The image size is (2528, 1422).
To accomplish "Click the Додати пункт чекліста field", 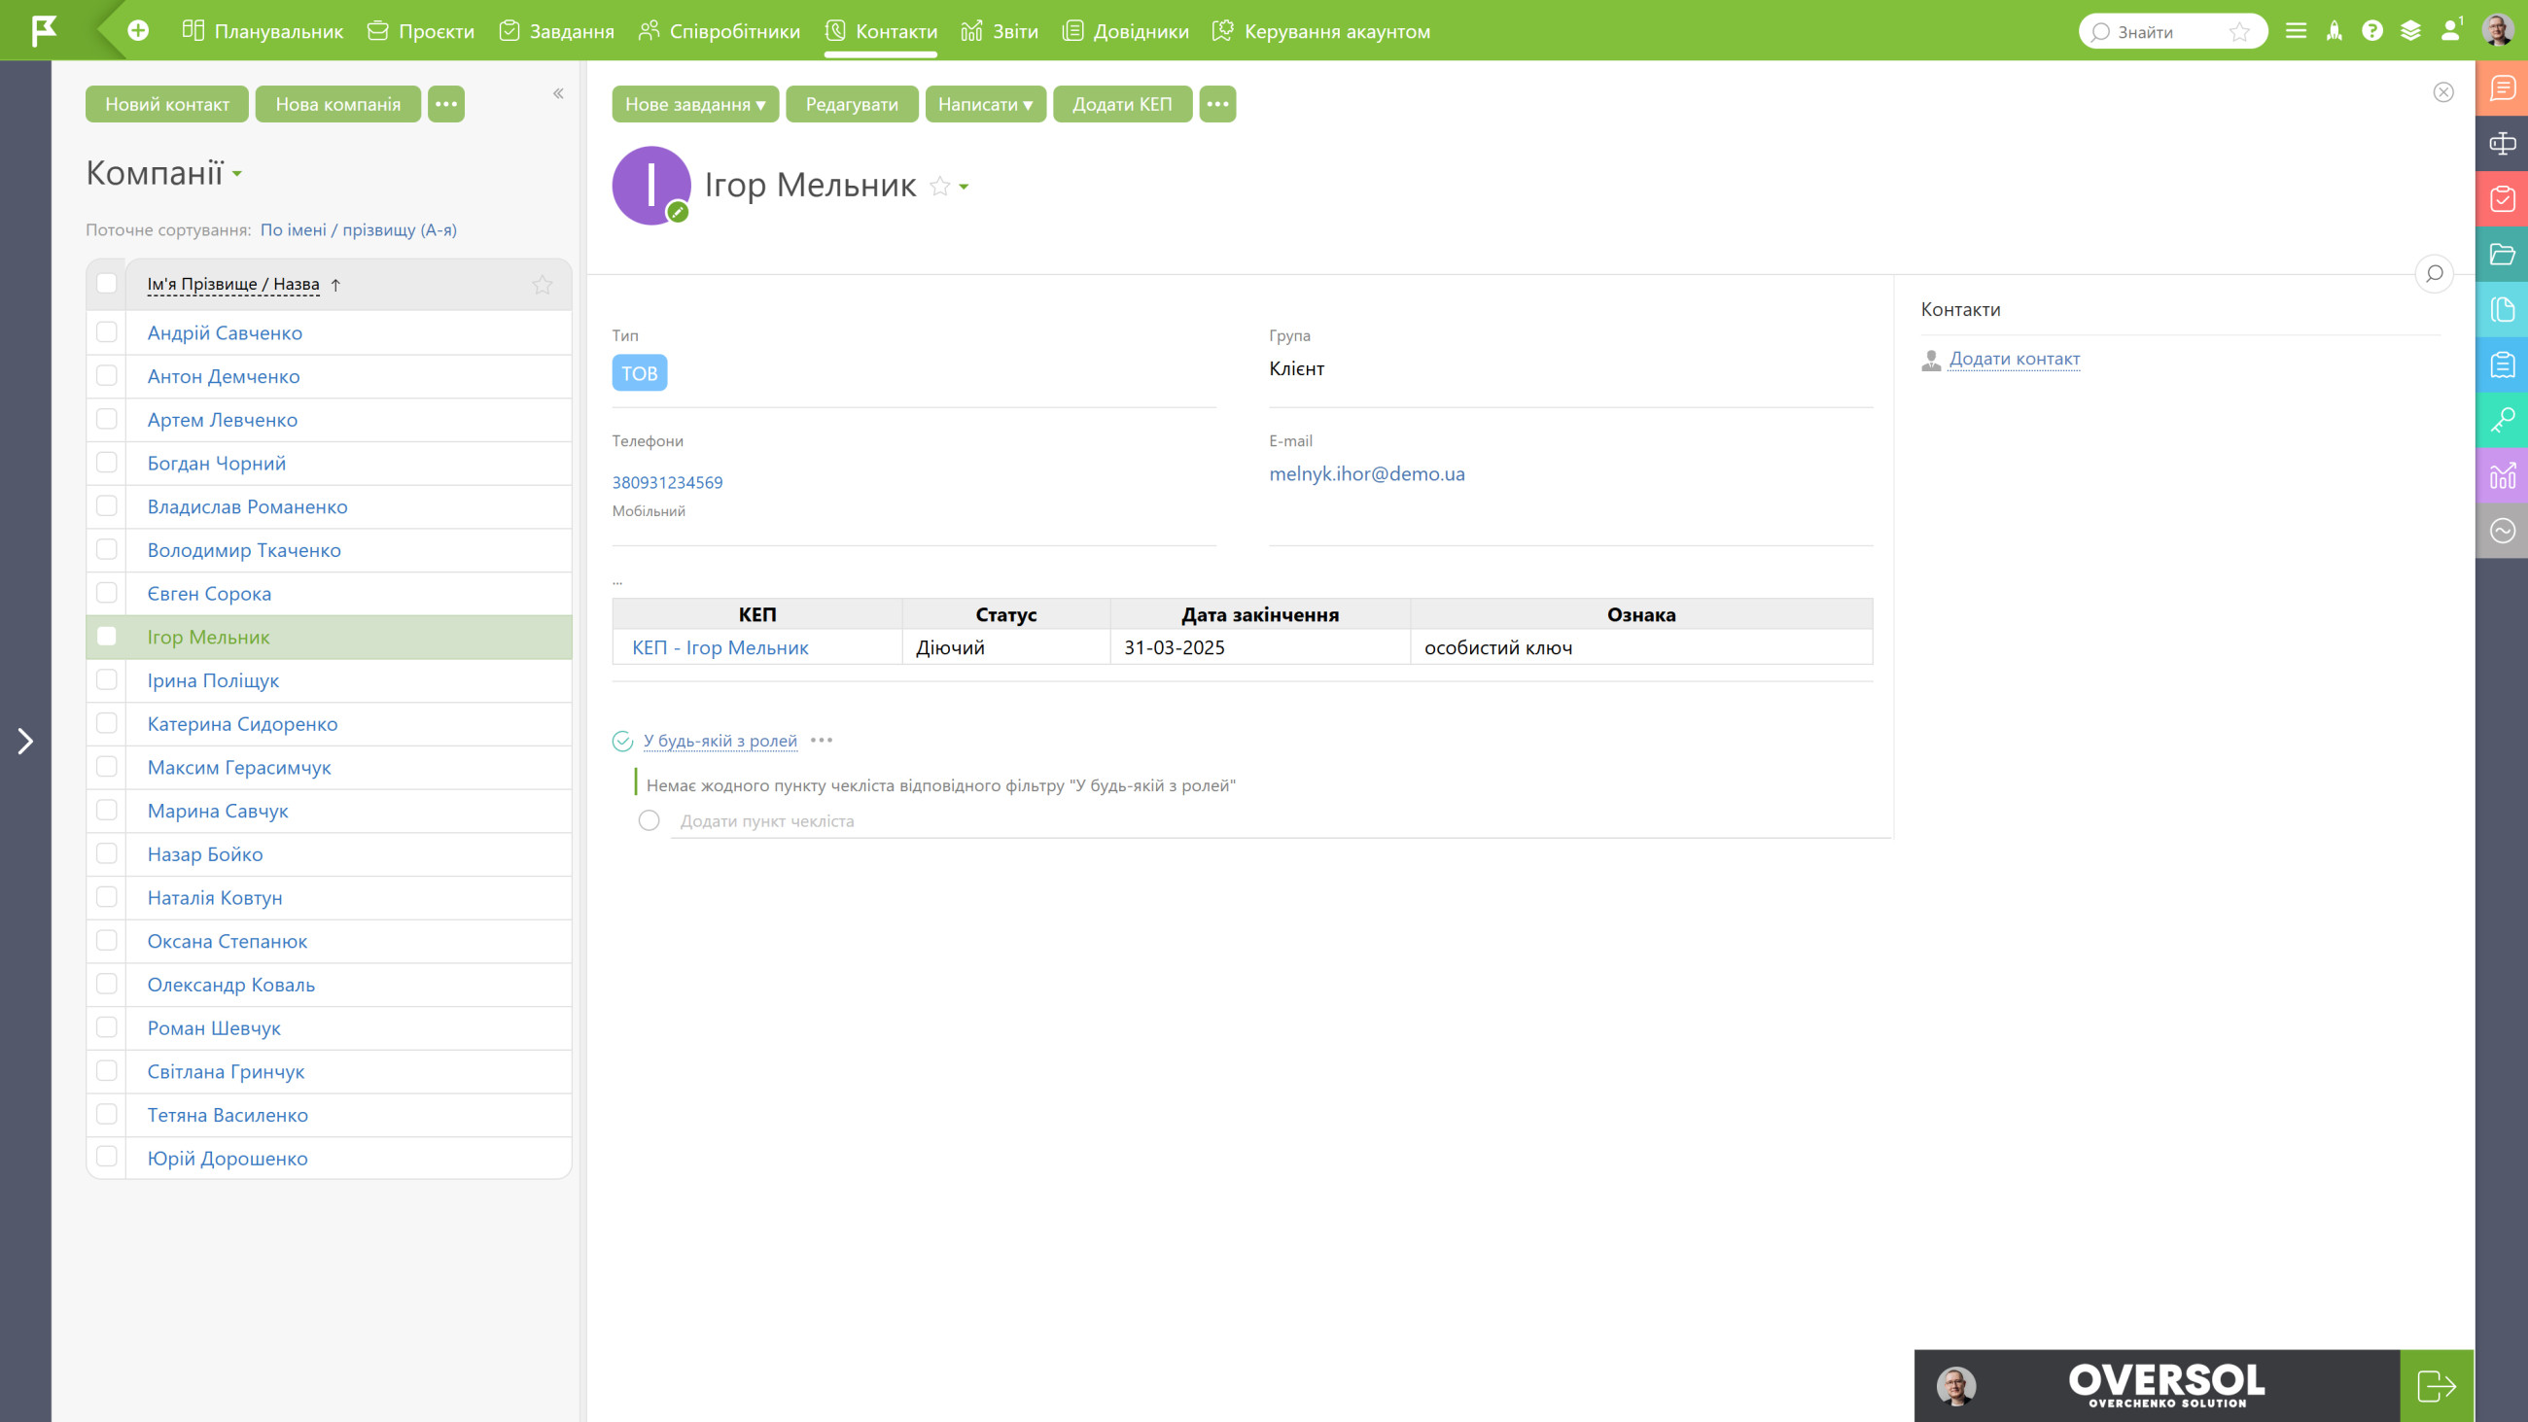I will click(1280, 821).
